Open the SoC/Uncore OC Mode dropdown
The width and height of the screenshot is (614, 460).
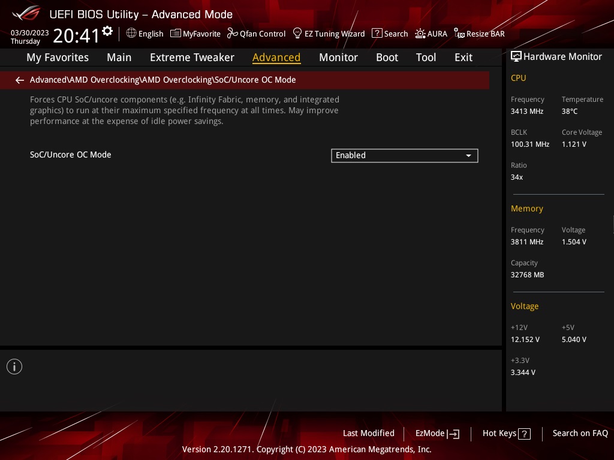pos(405,155)
